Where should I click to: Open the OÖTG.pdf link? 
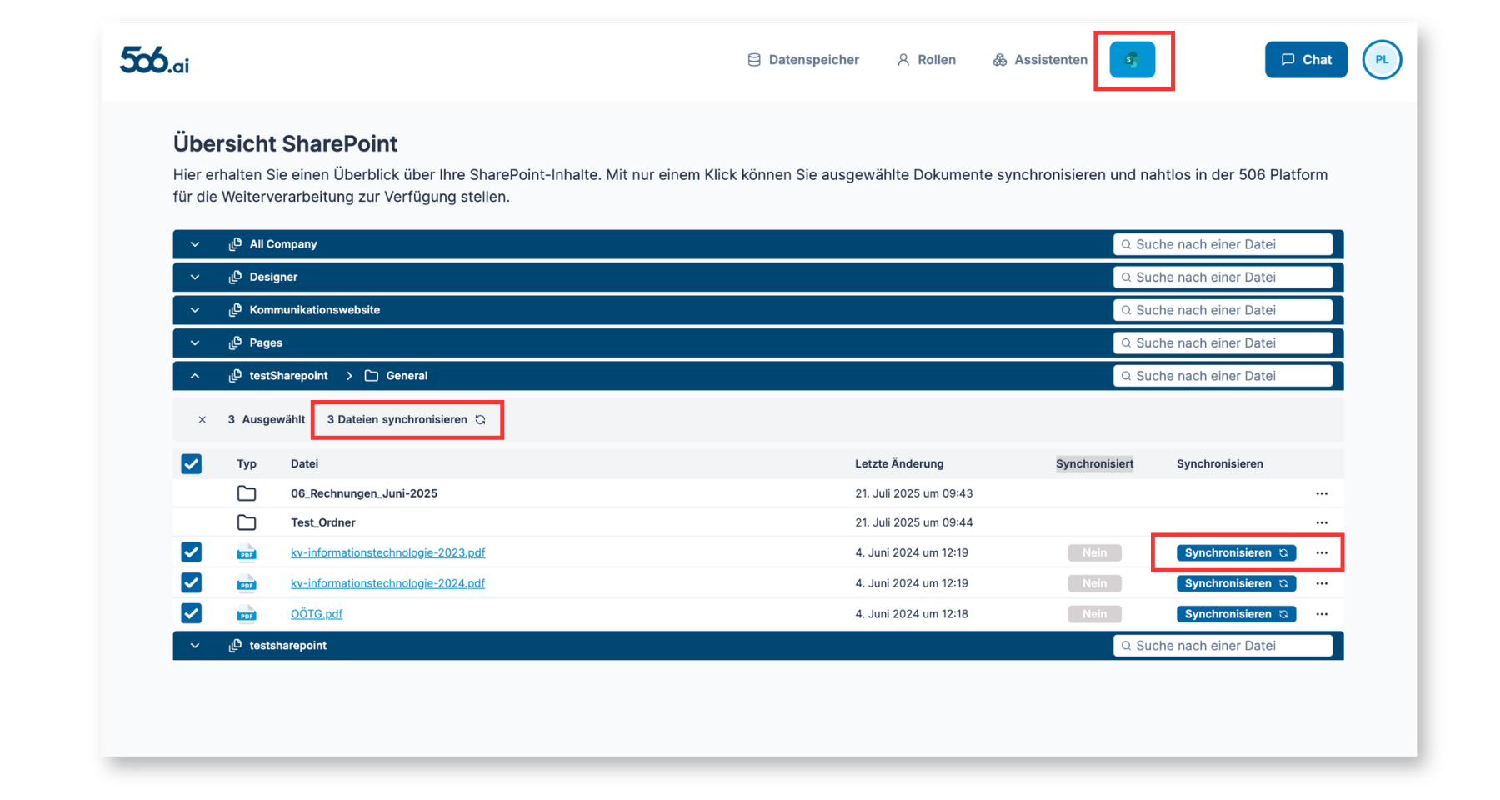point(317,614)
